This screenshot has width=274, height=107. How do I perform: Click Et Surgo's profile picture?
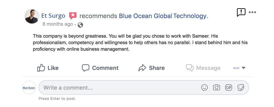[x=32, y=16]
